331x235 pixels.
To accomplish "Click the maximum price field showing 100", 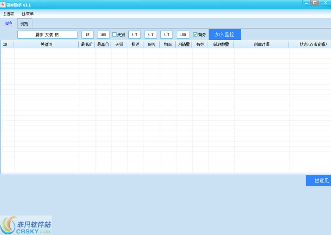I will 103,35.
